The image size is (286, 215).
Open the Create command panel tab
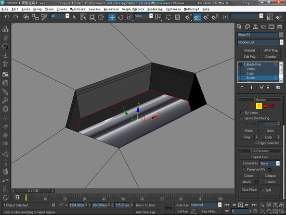coord(239,27)
